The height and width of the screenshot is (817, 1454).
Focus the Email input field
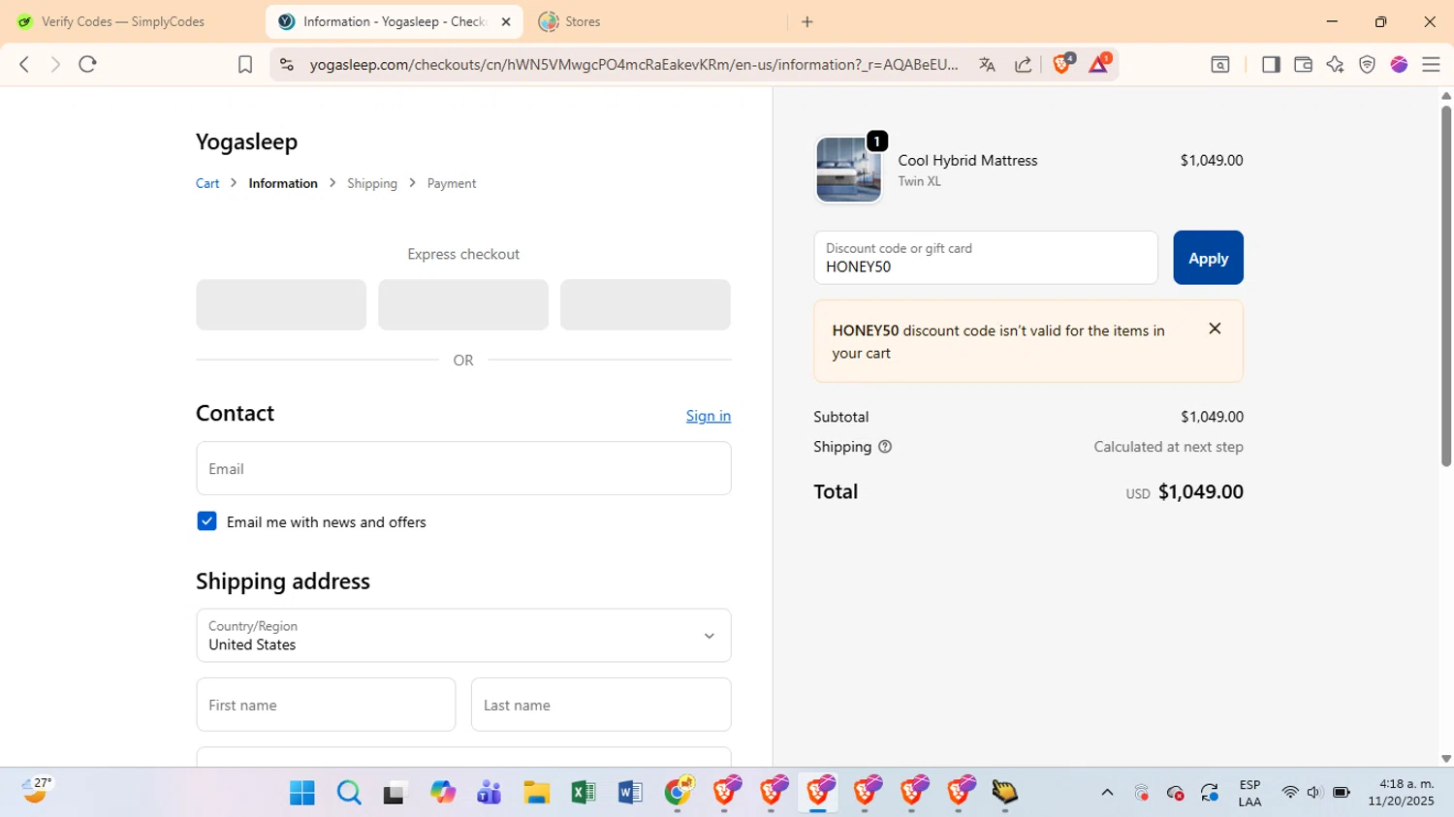point(463,468)
